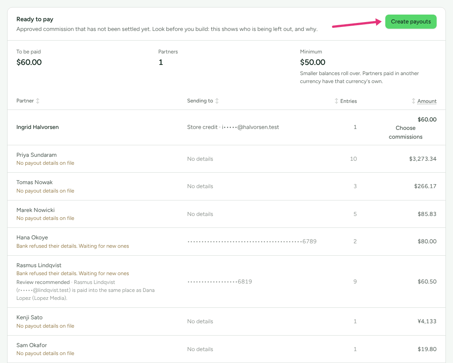Click the Entries column header label
The image size is (453, 363).
349,101
